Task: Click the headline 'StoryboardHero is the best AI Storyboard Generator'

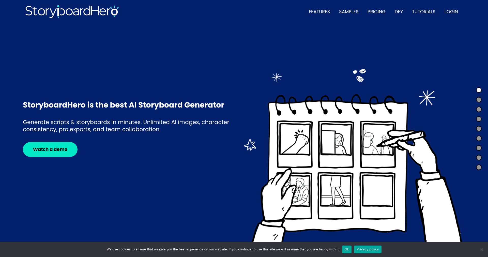Action: click(x=124, y=105)
